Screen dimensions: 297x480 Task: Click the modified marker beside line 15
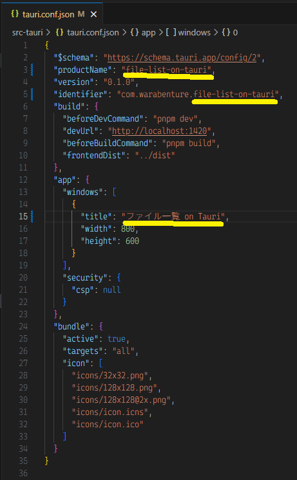(x=32, y=216)
